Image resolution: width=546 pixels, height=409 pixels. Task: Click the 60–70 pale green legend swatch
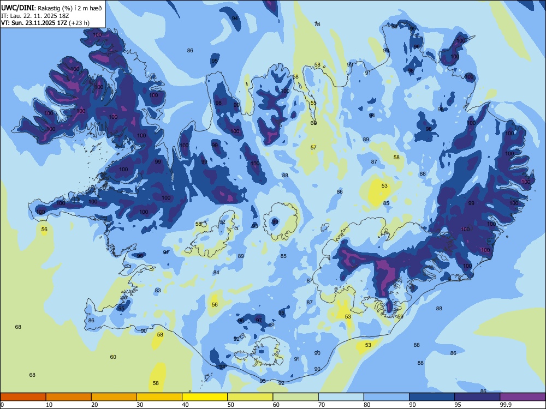click(x=295, y=397)
